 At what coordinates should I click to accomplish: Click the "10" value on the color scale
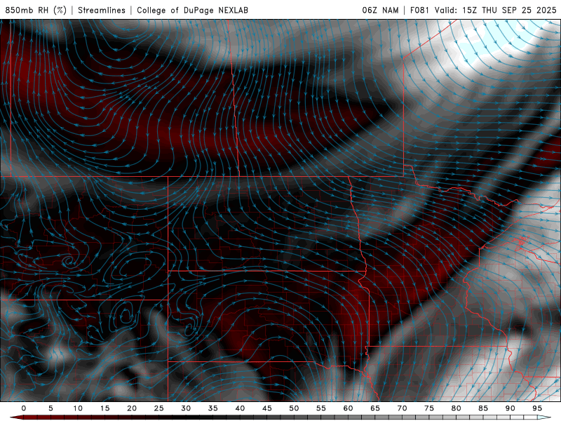tap(78, 408)
